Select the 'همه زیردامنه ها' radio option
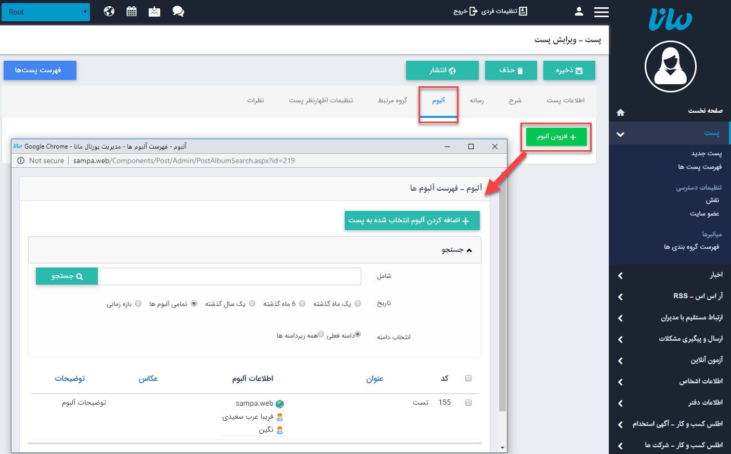Image resolution: width=731 pixels, height=454 pixels. click(321, 335)
